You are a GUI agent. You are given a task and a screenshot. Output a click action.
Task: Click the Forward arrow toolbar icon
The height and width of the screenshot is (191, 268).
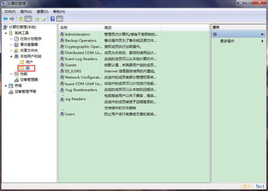pos(12,19)
